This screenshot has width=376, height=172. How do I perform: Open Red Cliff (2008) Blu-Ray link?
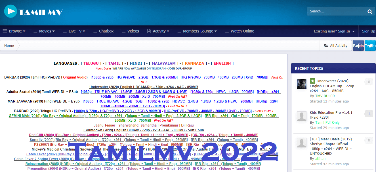click(108, 135)
